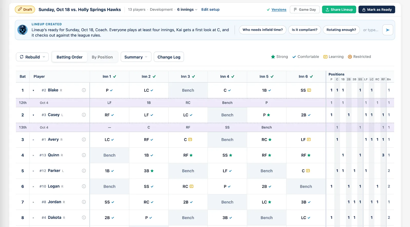Switch to By Position view
The image size is (410, 227).
(102, 57)
